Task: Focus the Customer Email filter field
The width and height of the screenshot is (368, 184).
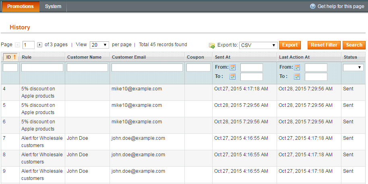Action: tap(147, 67)
